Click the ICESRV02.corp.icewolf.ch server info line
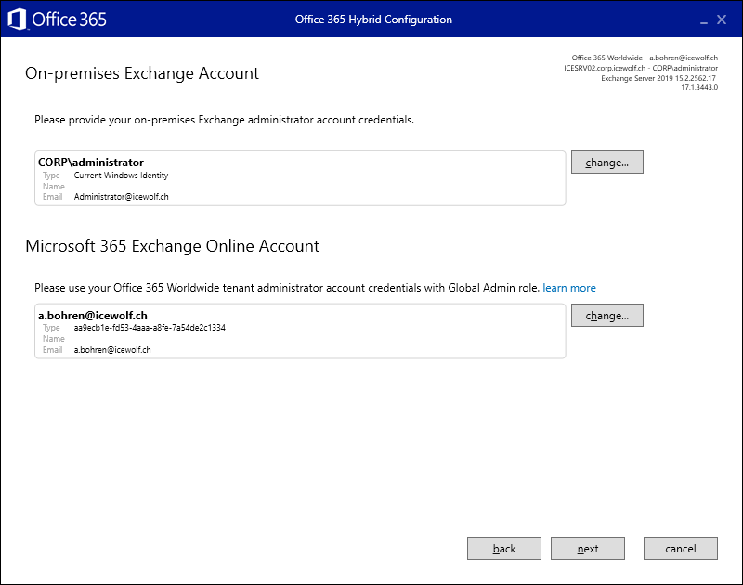This screenshot has width=743, height=585. pos(641,68)
